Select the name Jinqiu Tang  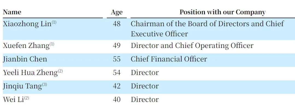pyautogui.click(x=22, y=86)
